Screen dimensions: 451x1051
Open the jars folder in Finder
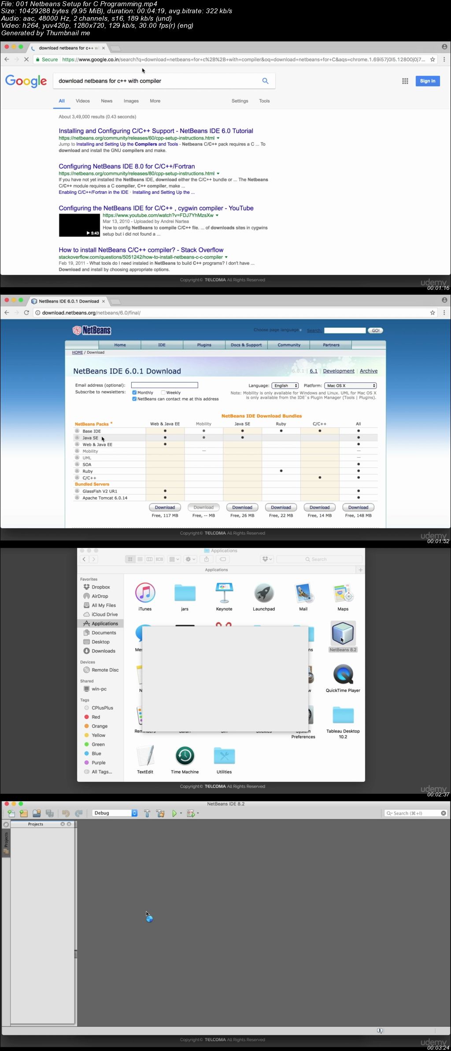(185, 593)
